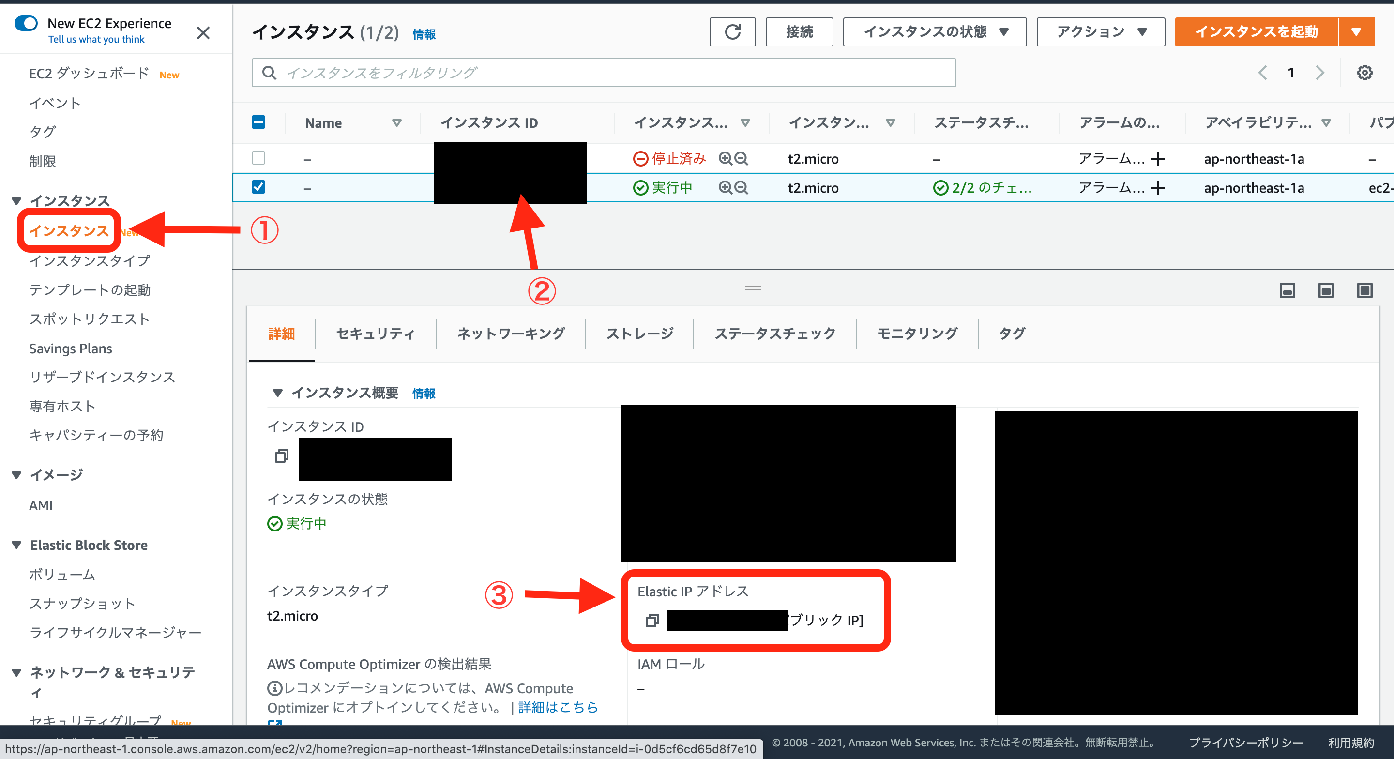The image size is (1394, 759).
Task: Copy the Elastic IP address
Action: click(652, 621)
